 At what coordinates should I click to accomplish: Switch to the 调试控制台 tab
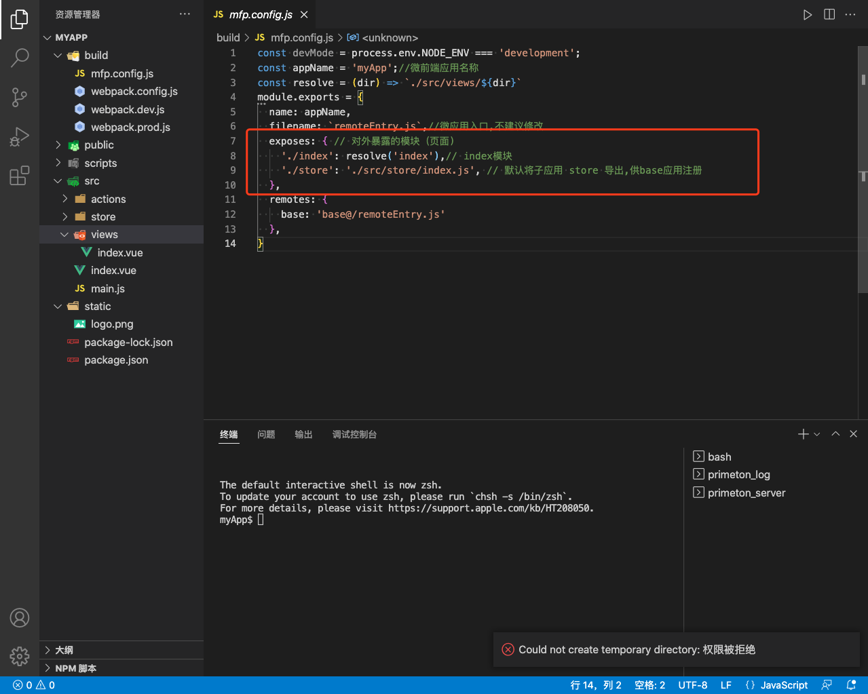tap(354, 434)
